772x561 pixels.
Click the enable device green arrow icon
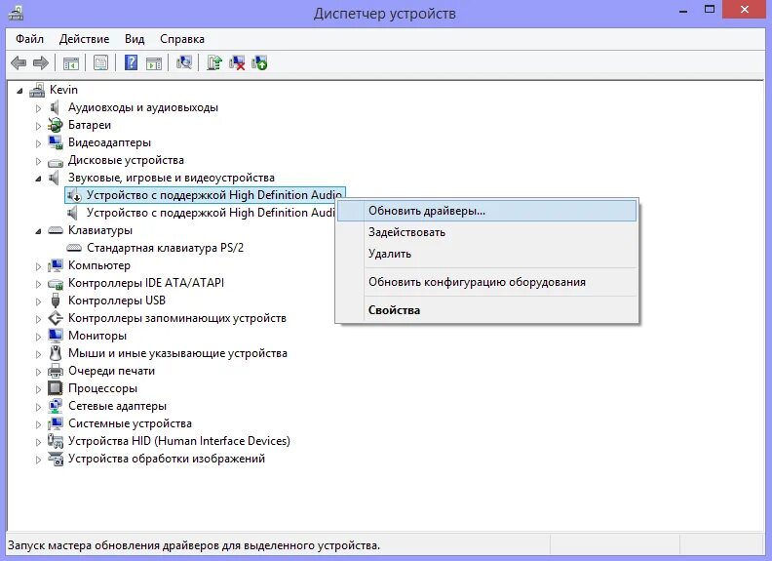pyautogui.click(x=259, y=63)
